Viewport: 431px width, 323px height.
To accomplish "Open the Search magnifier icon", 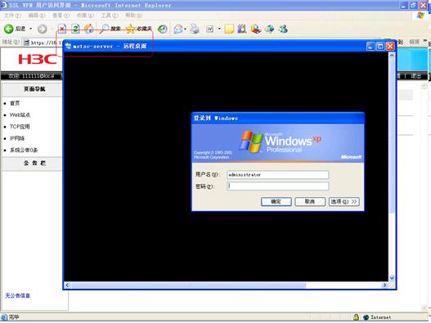I will coord(104,29).
